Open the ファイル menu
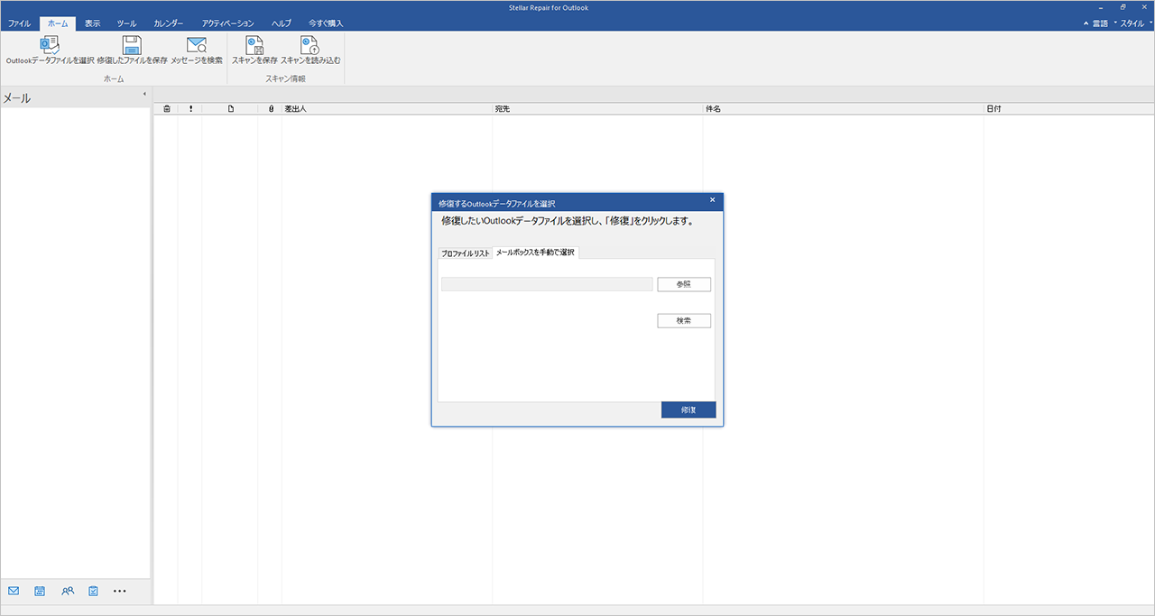 19,23
